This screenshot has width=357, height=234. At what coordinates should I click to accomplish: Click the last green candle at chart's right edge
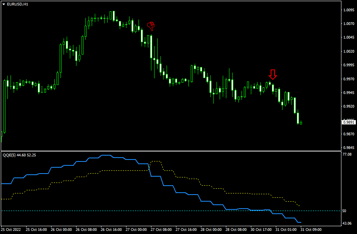point(300,122)
